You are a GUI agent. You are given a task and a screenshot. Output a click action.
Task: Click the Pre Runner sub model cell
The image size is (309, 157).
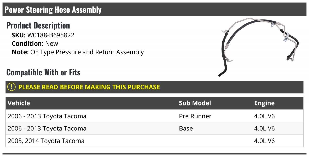tap(195, 116)
